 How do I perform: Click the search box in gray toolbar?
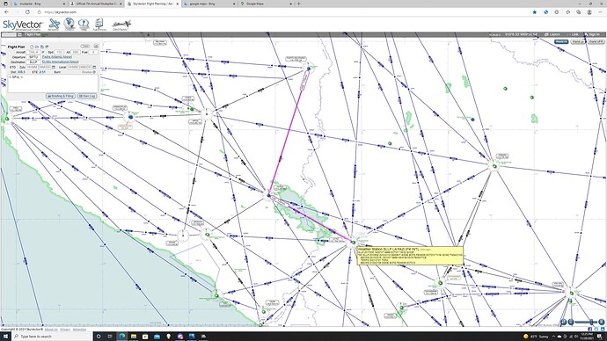[x=9, y=34]
